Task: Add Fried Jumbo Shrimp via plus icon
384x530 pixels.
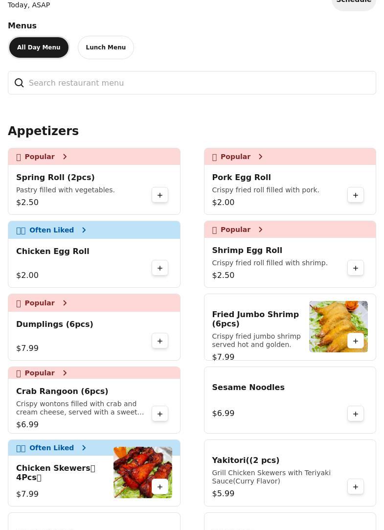Action: click(355, 341)
